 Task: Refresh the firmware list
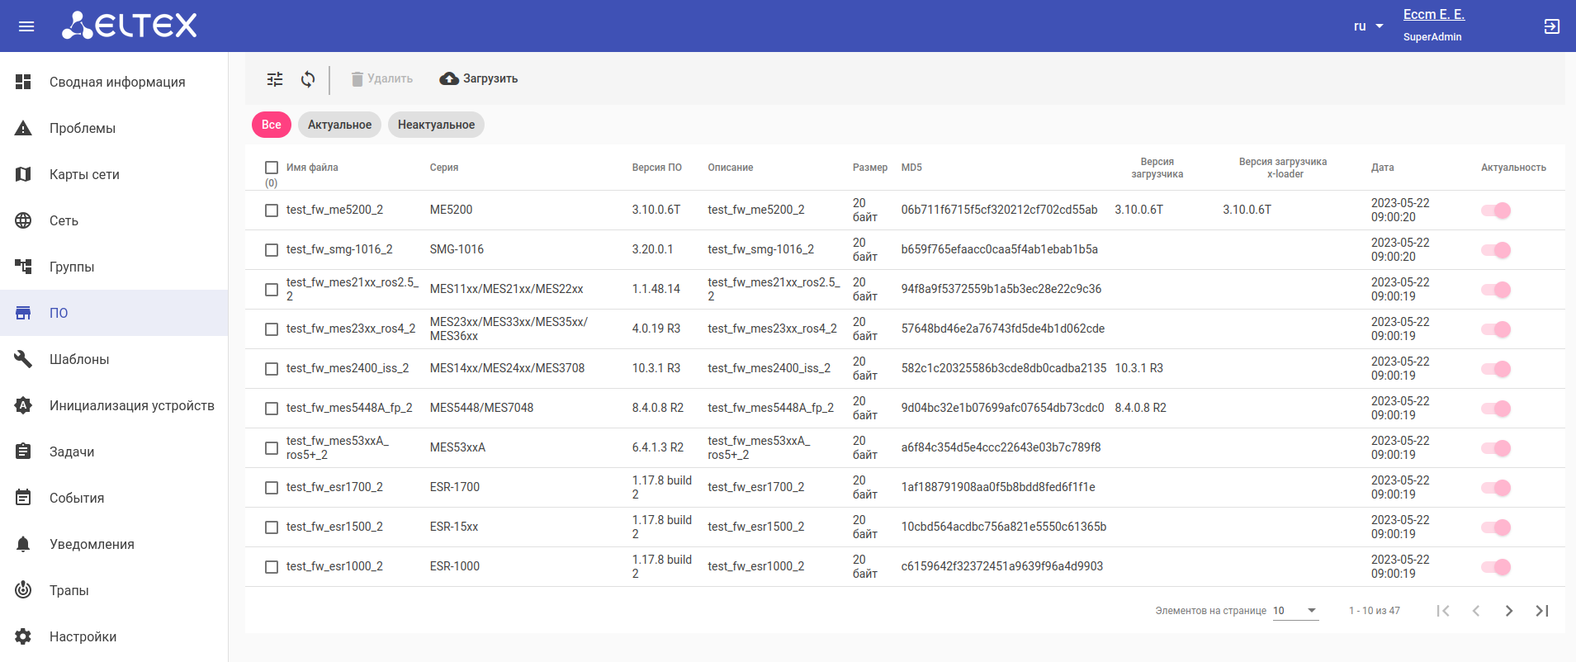click(x=308, y=79)
